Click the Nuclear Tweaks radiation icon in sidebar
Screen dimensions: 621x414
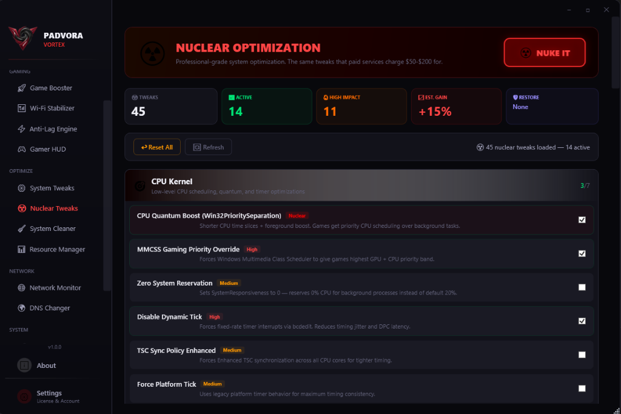click(x=22, y=208)
